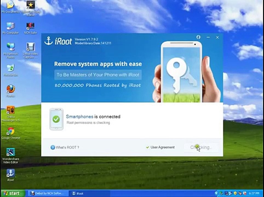Open the VideoPad Video Editor desktop icon

(x=31, y=8)
